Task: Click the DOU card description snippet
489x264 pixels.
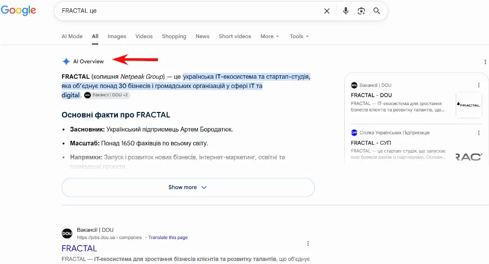Action: pyautogui.click(x=397, y=107)
